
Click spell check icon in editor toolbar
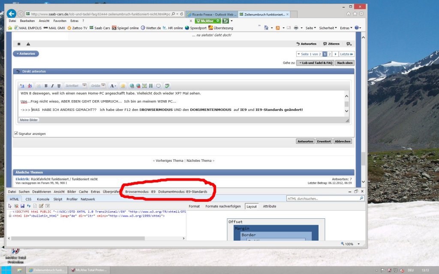pos(167,86)
